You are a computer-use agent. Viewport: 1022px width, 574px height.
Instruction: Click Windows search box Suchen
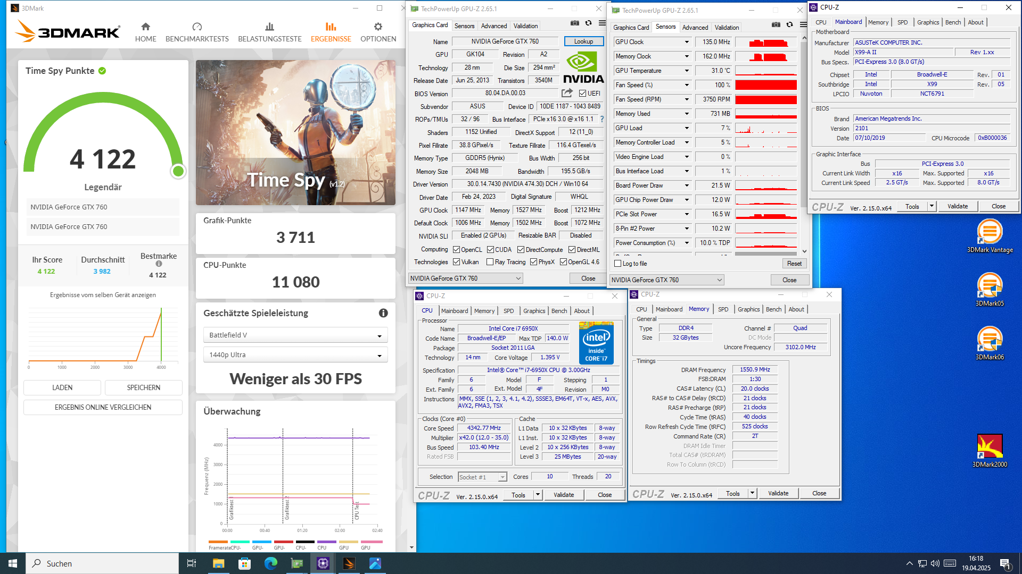[x=102, y=563]
